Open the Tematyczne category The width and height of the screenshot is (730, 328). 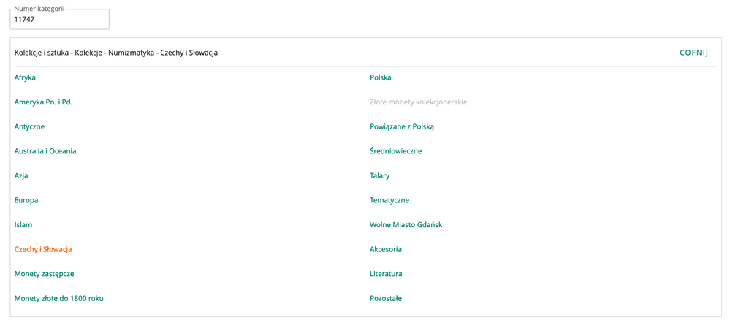tap(389, 200)
